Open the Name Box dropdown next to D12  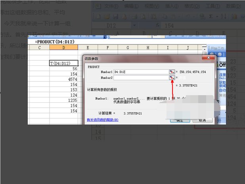click(134, 25)
